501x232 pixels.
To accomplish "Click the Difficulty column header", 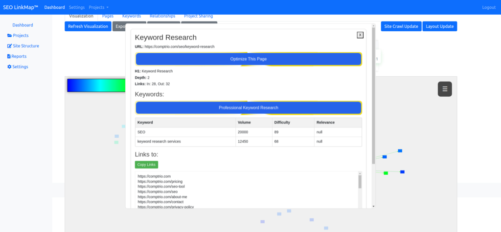I will click(293, 123).
